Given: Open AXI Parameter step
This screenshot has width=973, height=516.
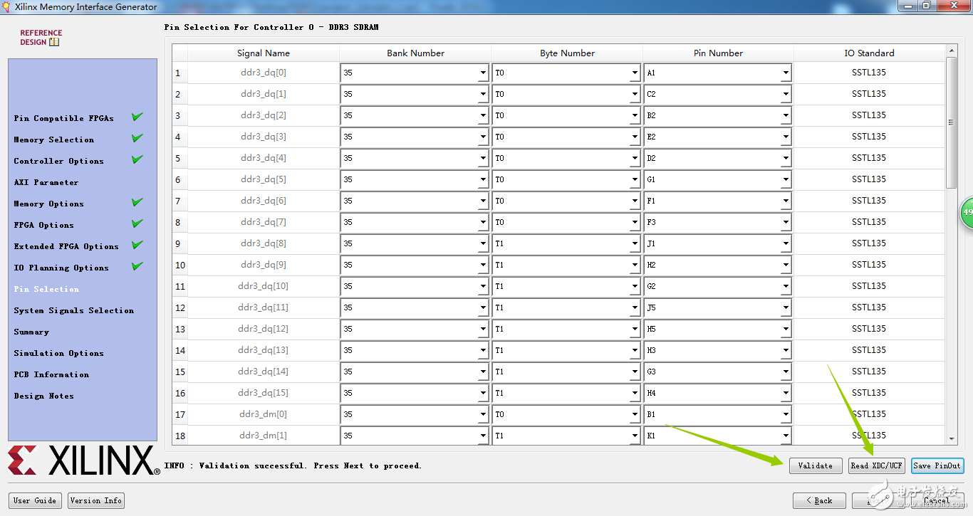Looking at the screenshot, I should click(x=46, y=182).
